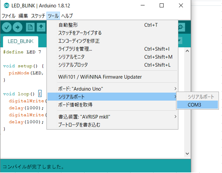Viewport: 222px width, 173px height.
Task: Open シリアルプロッタ from the menu
Action: point(113,65)
